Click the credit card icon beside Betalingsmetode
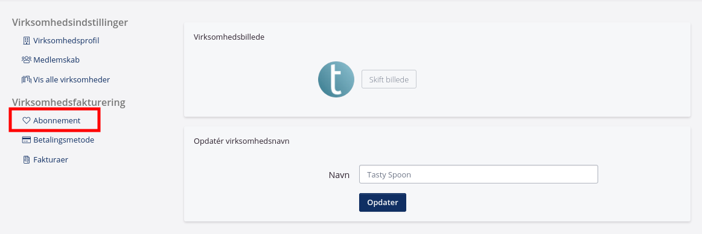 (x=27, y=140)
